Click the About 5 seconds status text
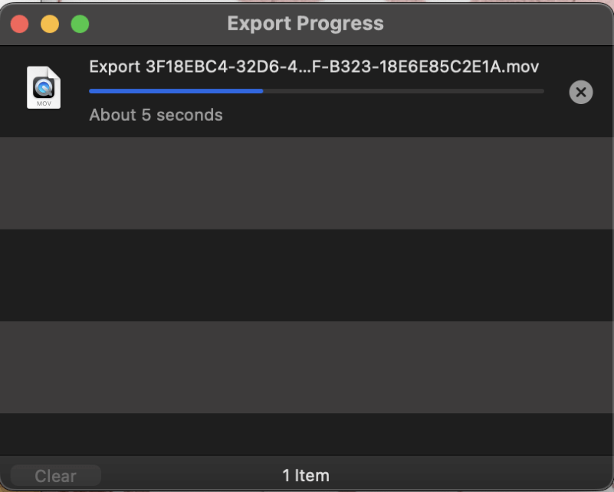The image size is (614, 492). (x=156, y=116)
